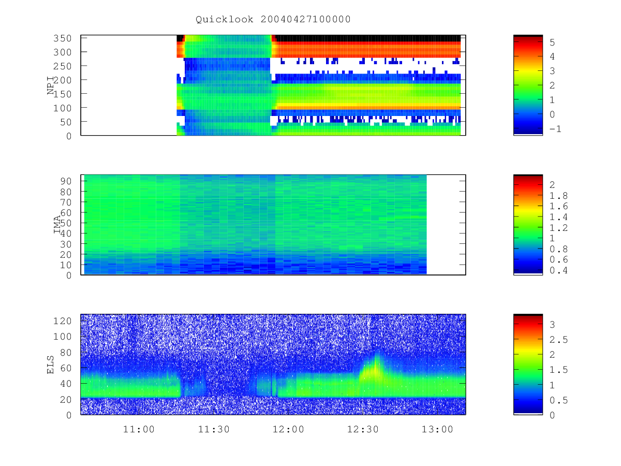Click the IMA panel color bar

[x=528, y=224]
